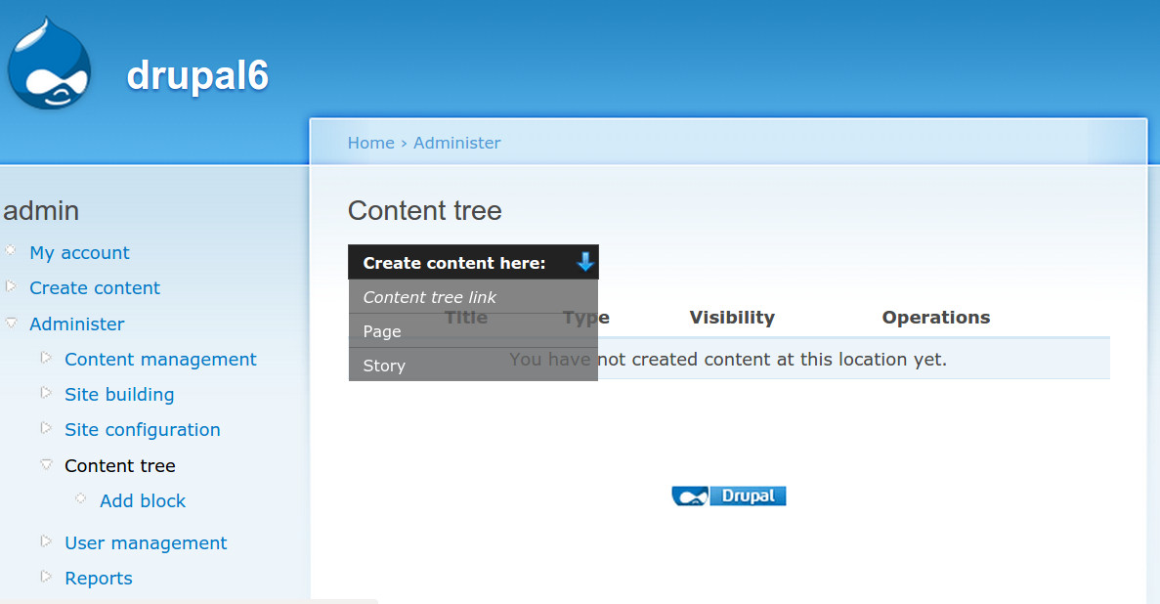Expand the Reports triangle
The image size is (1160, 604).
click(46, 576)
